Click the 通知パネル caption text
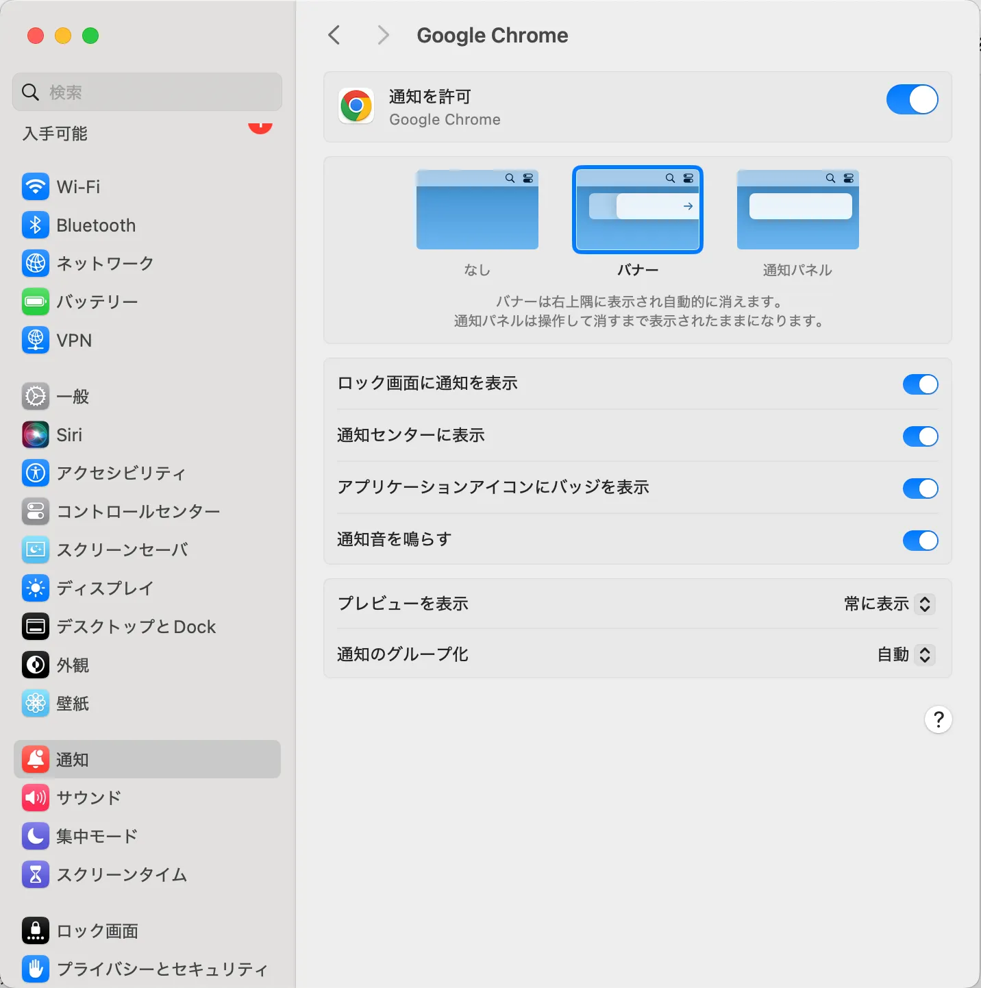The image size is (981, 988). pos(797,270)
